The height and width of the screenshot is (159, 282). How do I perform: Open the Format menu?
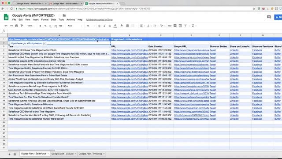pyautogui.click(x=45, y=19)
